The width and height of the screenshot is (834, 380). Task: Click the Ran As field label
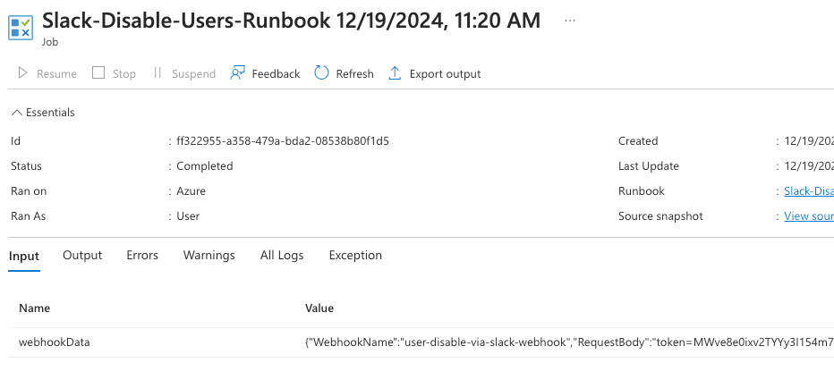[x=29, y=215]
